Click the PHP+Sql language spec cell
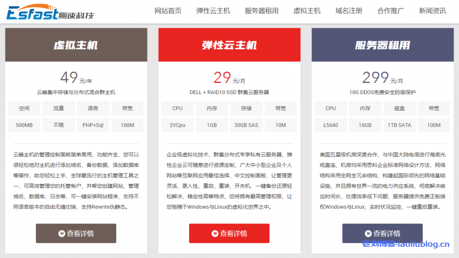The height and width of the screenshot is (258, 459). tap(93, 125)
